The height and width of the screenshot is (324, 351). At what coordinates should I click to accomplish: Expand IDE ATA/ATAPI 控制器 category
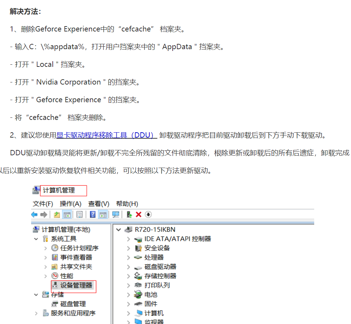click(128, 239)
